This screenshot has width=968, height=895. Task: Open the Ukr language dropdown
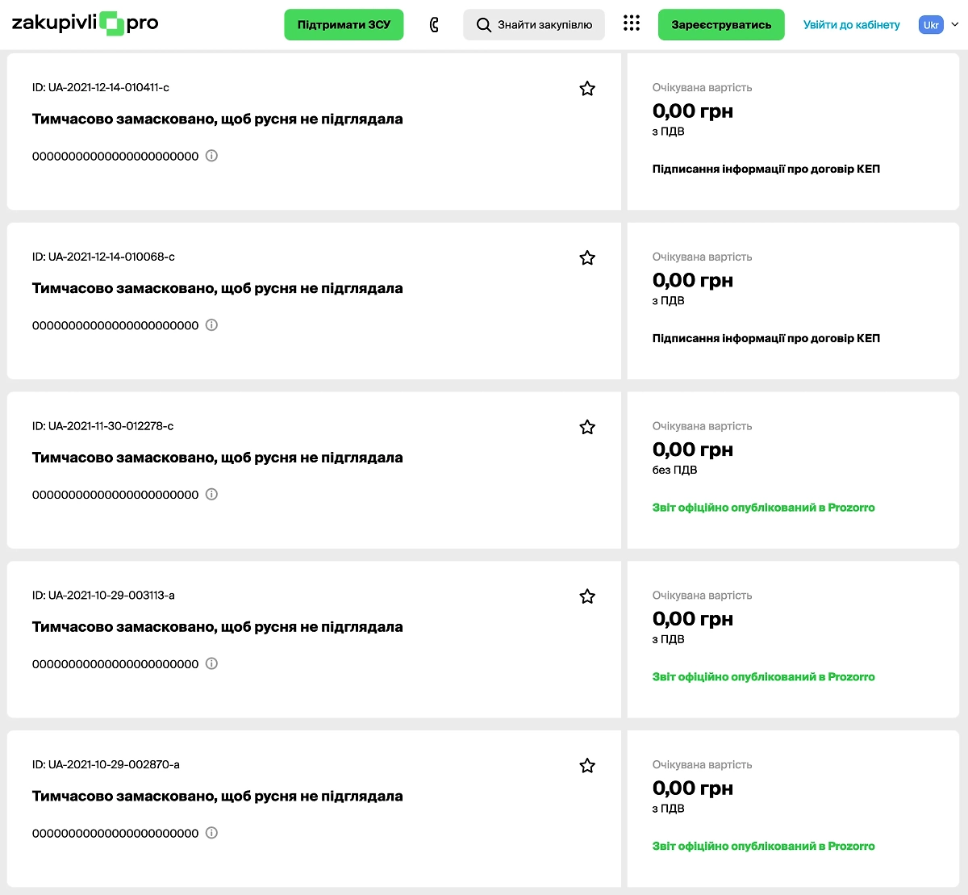[938, 25]
